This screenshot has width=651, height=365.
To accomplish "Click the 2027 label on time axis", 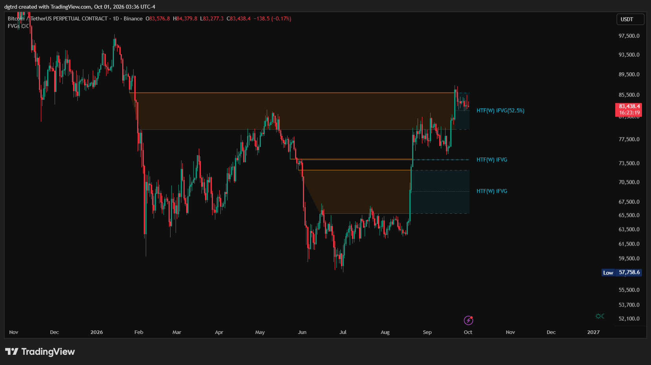I will [x=593, y=332].
